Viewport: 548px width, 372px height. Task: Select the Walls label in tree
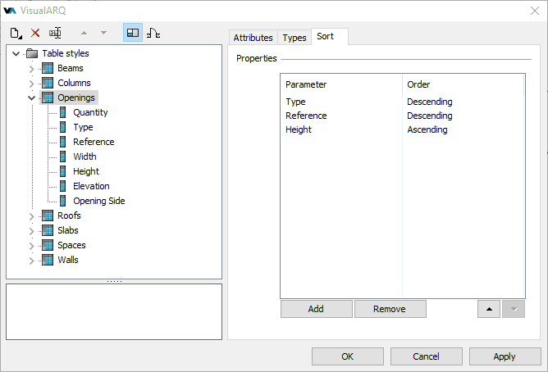coord(68,260)
